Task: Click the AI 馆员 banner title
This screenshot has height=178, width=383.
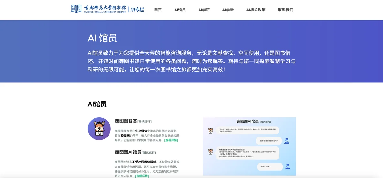Action: [x=102, y=38]
